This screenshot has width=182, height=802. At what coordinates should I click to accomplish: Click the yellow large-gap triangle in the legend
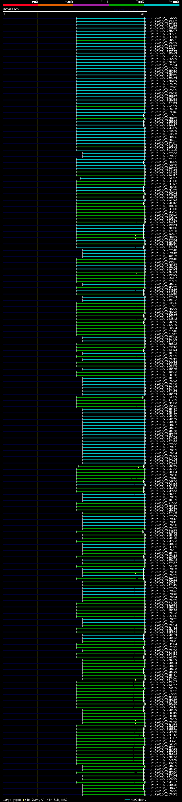[23, 800]
